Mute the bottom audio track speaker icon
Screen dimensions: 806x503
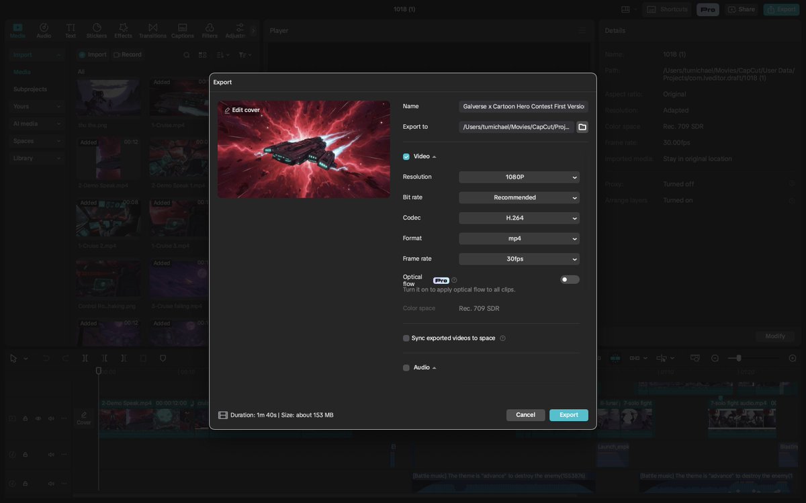point(51,484)
